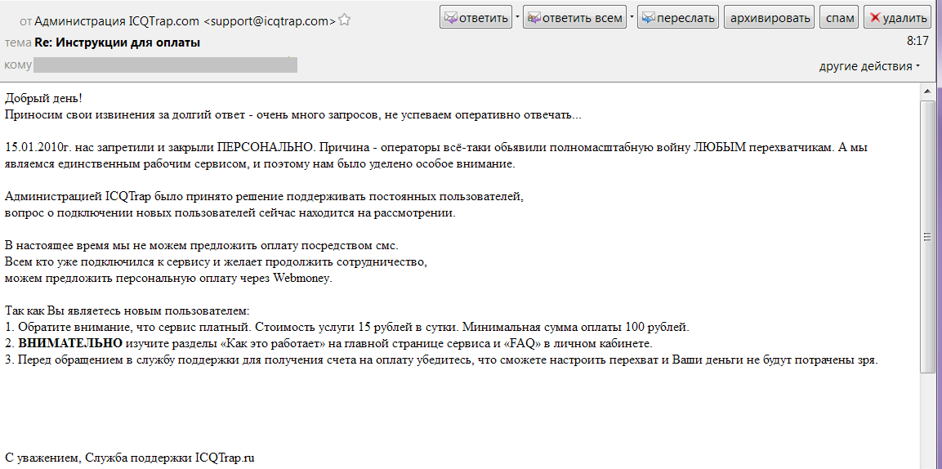Mark the message with the Спам button
This screenshot has width=942, height=469.
pyautogui.click(x=840, y=17)
